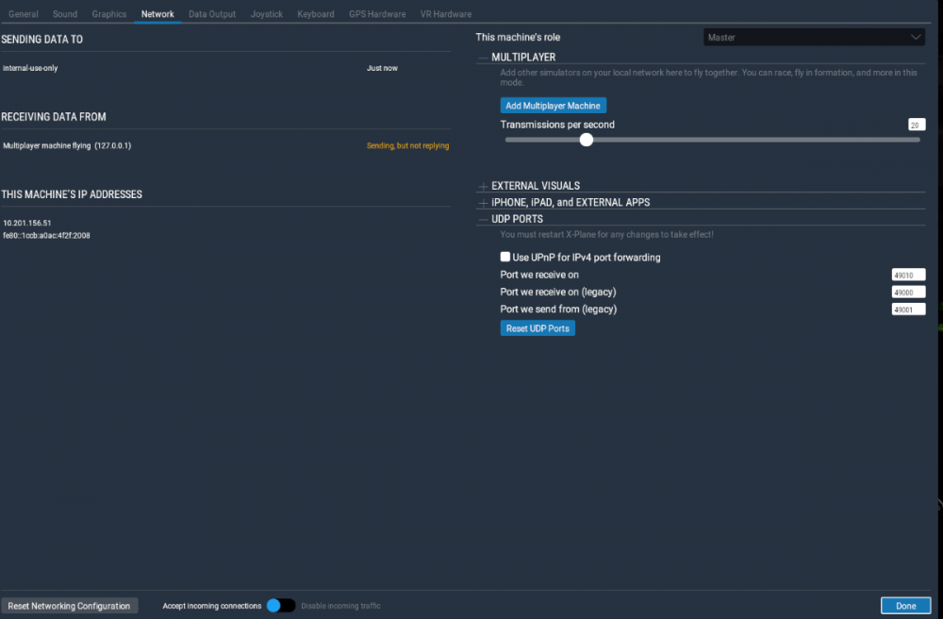Open the Joystick tab
943x619 pixels.
click(267, 14)
